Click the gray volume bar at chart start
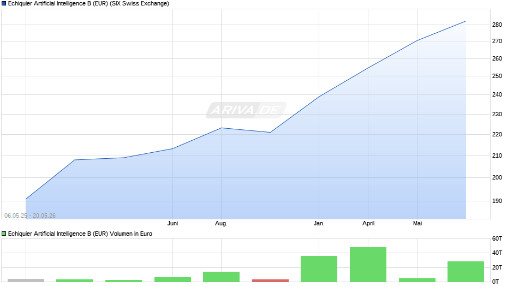This screenshot has width=513, height=287. coord(26,280)
